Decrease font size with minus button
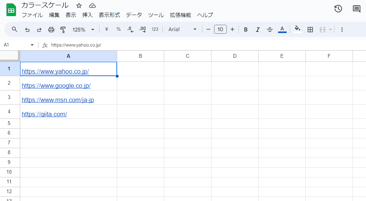 click(208, 29)
